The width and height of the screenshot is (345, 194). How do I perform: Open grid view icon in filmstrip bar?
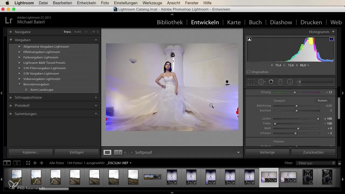pos(28,163)
